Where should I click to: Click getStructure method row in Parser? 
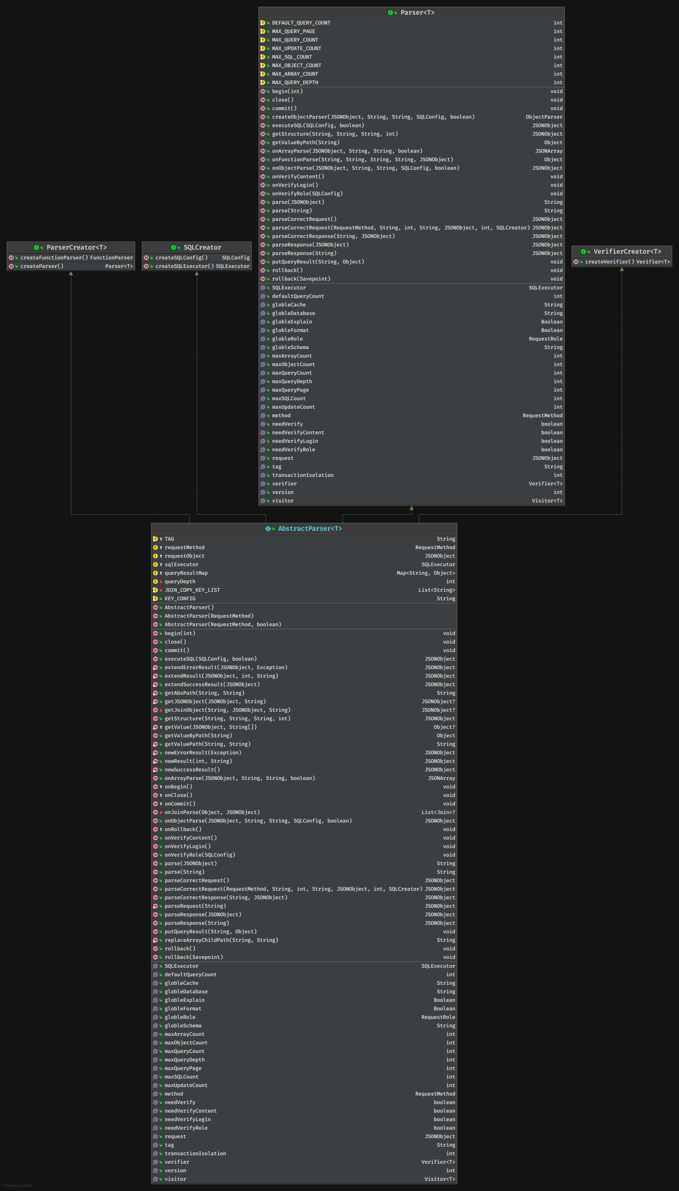pos(411,134)
